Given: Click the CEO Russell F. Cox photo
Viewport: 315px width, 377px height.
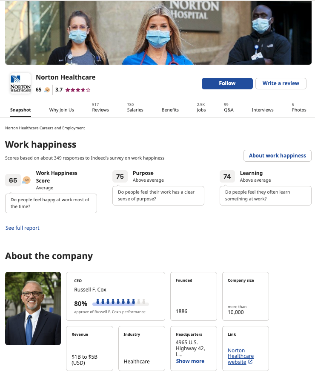Looking at the screenshot, I should pos(33,308).
